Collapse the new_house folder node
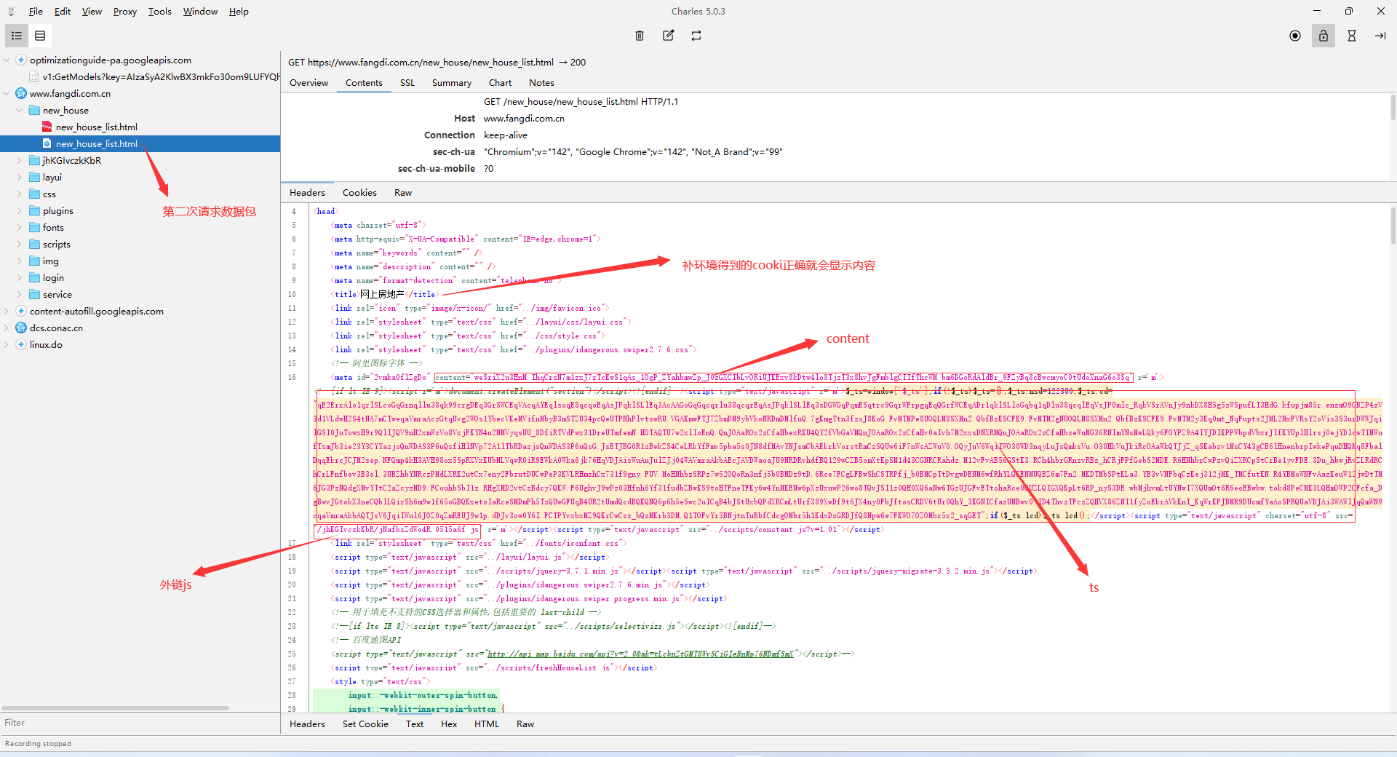 (x=20, y=110)
